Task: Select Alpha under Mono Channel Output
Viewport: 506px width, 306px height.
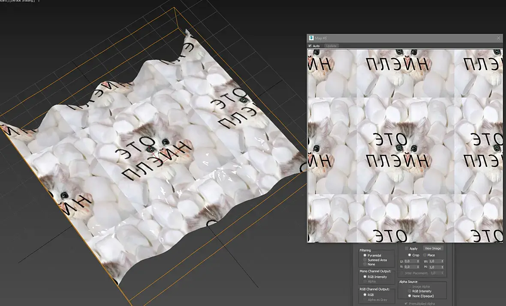Action: tap(365, 281)
